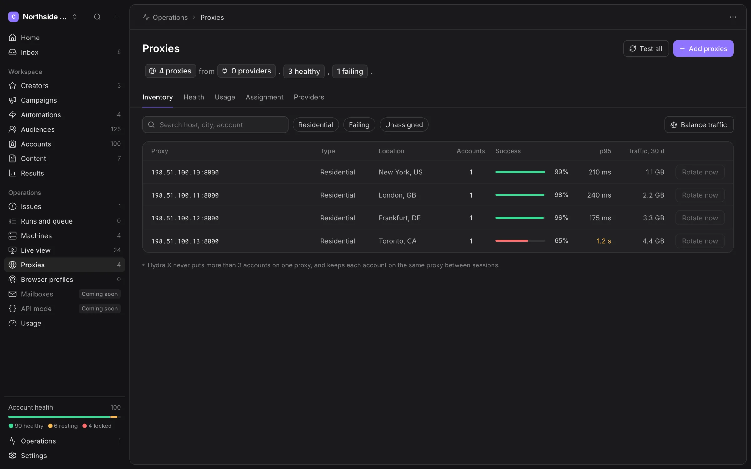Switch to the Providers tab
751x469 pixels.
point(309,97)
